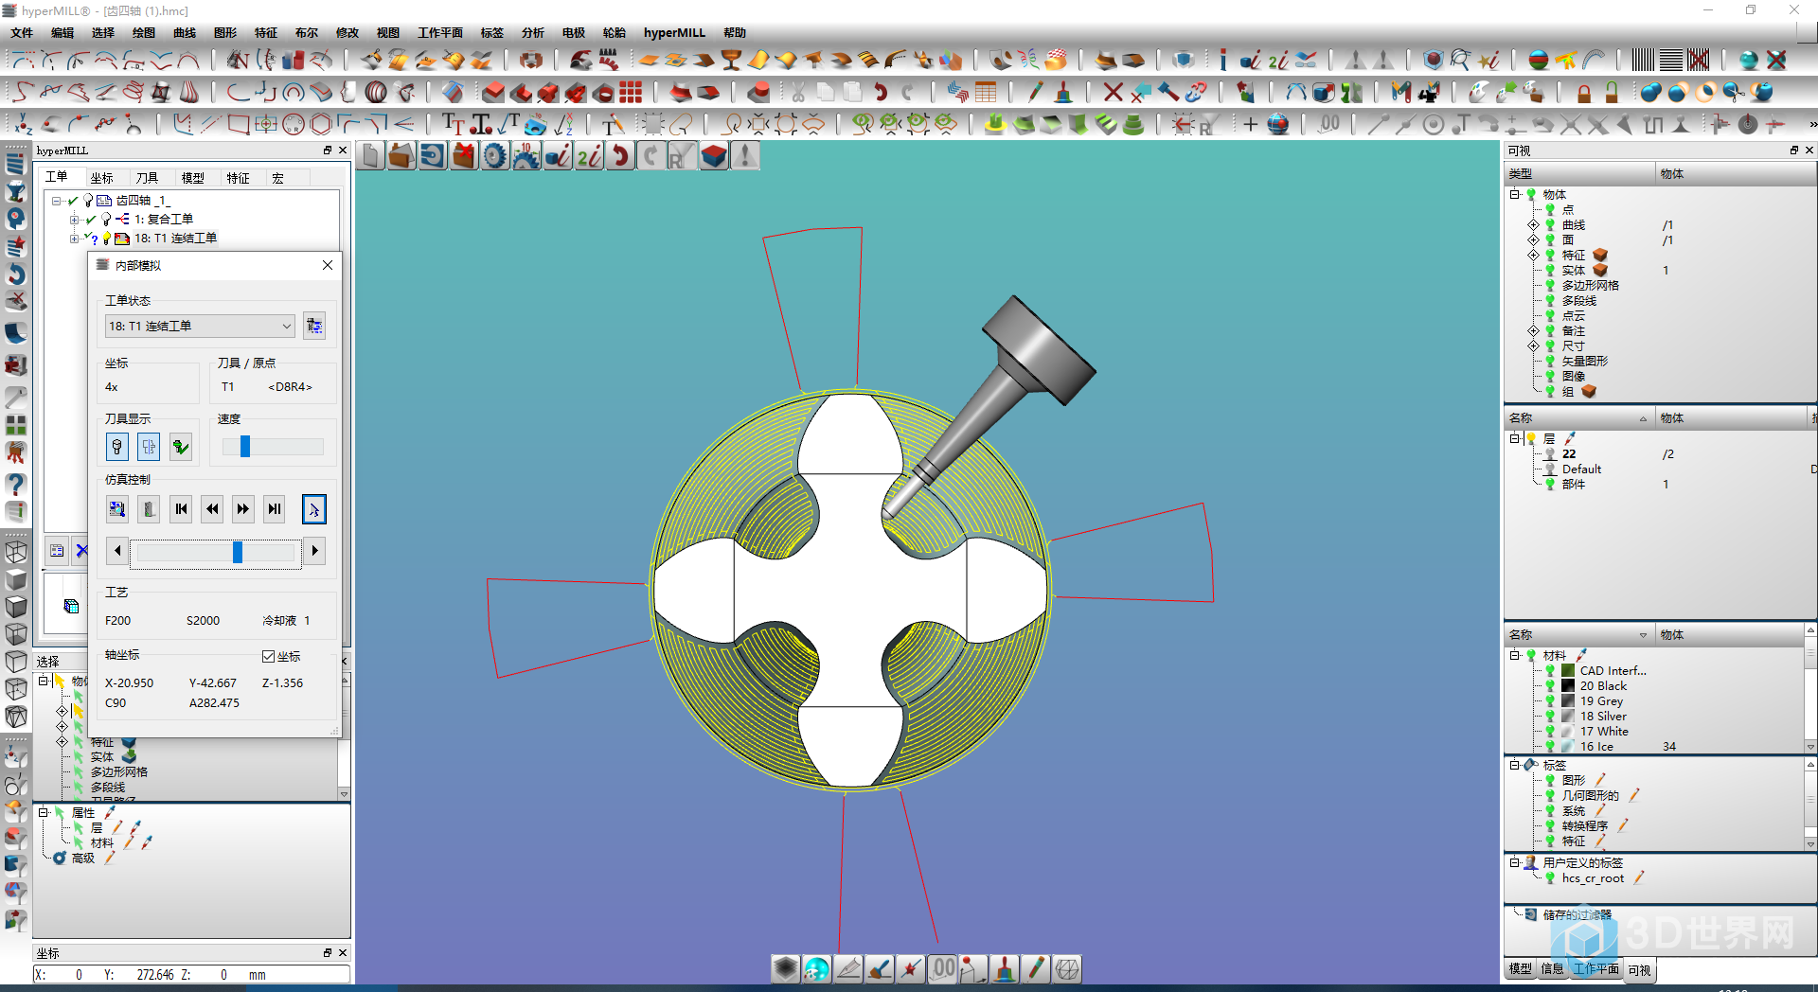Screen dimensions: 1818x992
Task: Open the 曲线 menu
Action: tap(184, 33)
